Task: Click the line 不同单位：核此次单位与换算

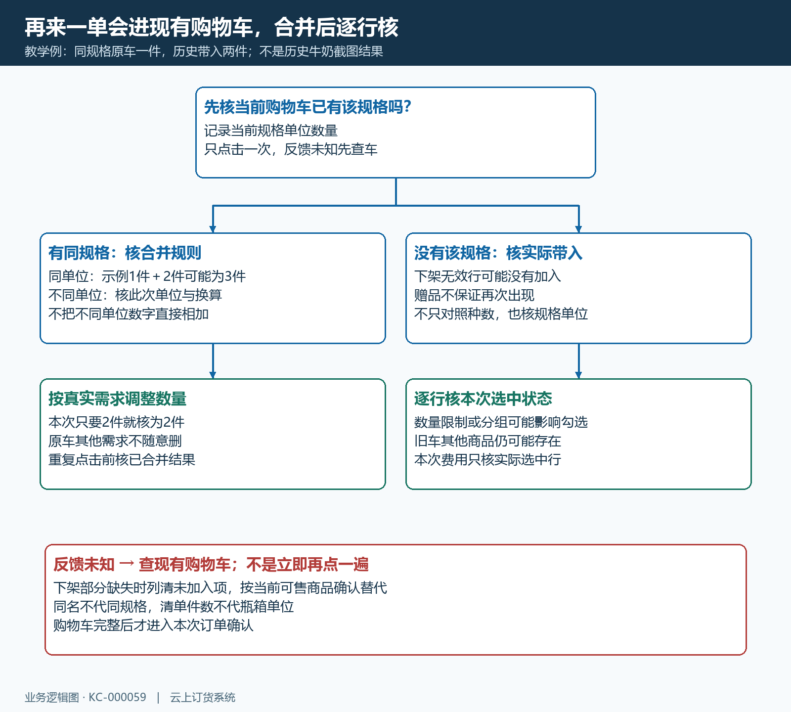Action: coord(135,295)
